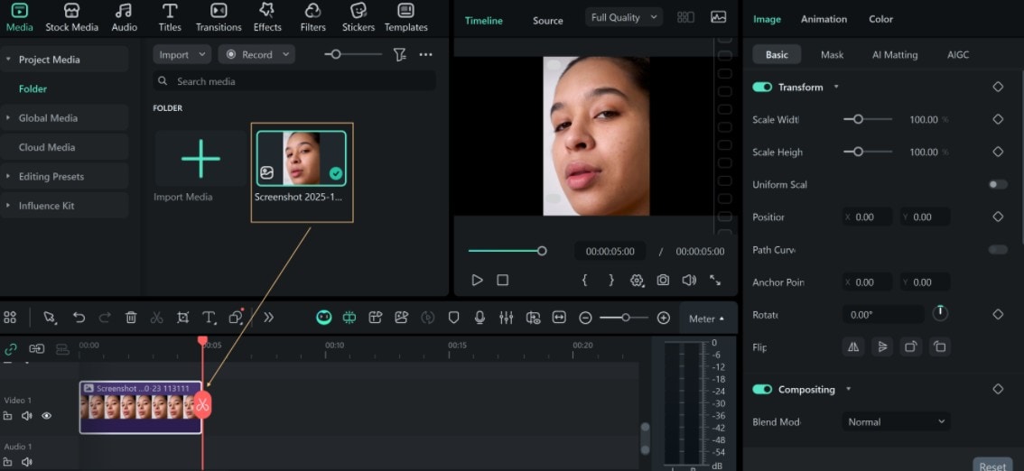Click the Scale Height slider

(x=867, y=152)
